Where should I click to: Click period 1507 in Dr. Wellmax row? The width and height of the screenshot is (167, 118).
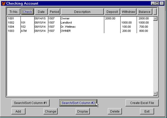pyautogui.click(x=51, y=27)
